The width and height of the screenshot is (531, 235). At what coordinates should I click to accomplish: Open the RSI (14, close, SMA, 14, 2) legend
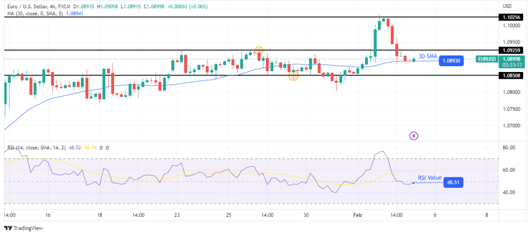(x=37, y=148)
